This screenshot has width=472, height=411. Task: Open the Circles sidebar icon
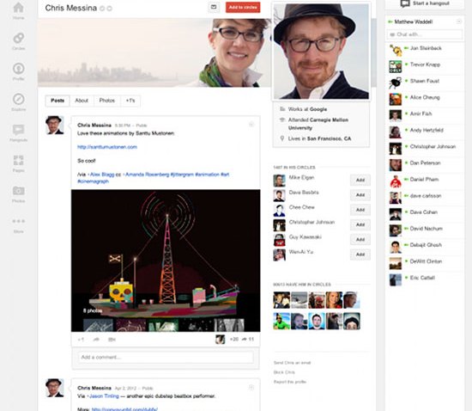pyautogui.click(x=18, y=39)
